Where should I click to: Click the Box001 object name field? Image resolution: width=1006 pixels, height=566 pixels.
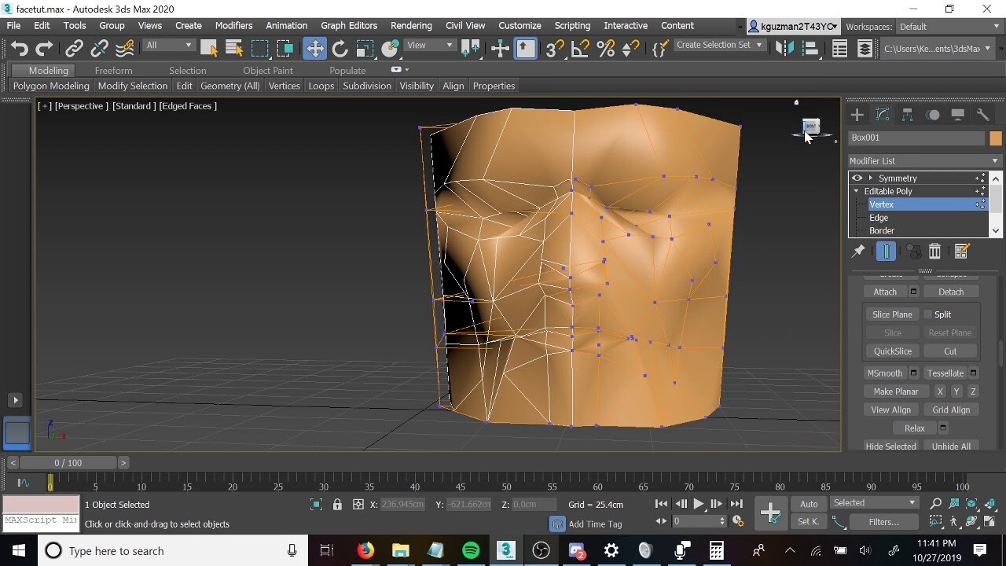916,138
